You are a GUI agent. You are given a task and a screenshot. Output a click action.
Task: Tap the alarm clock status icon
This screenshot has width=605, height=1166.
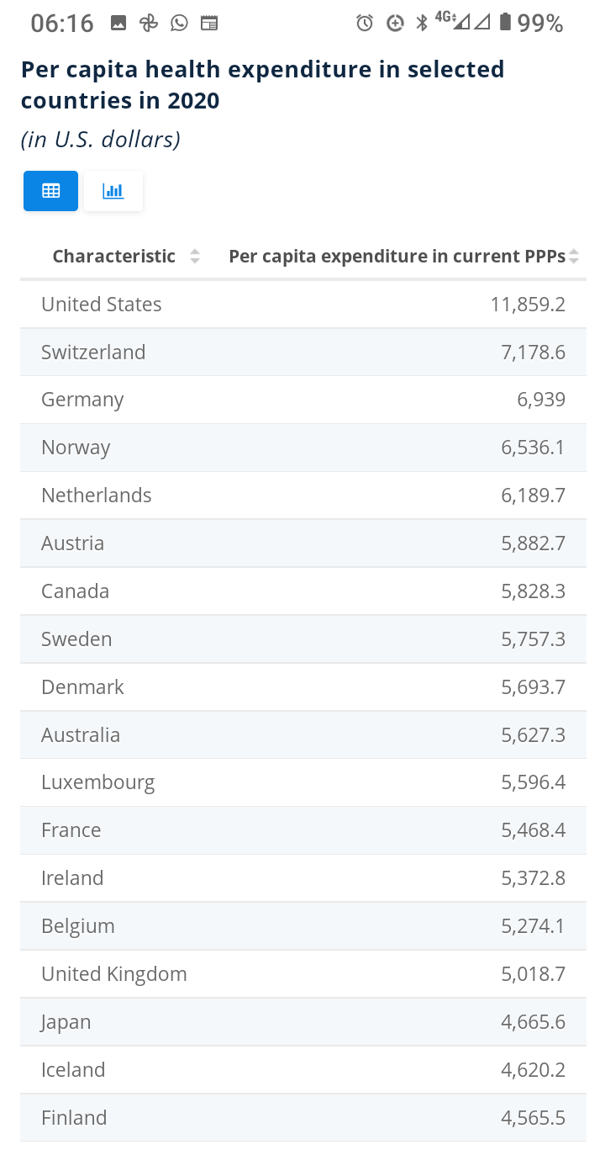(365, 23)
